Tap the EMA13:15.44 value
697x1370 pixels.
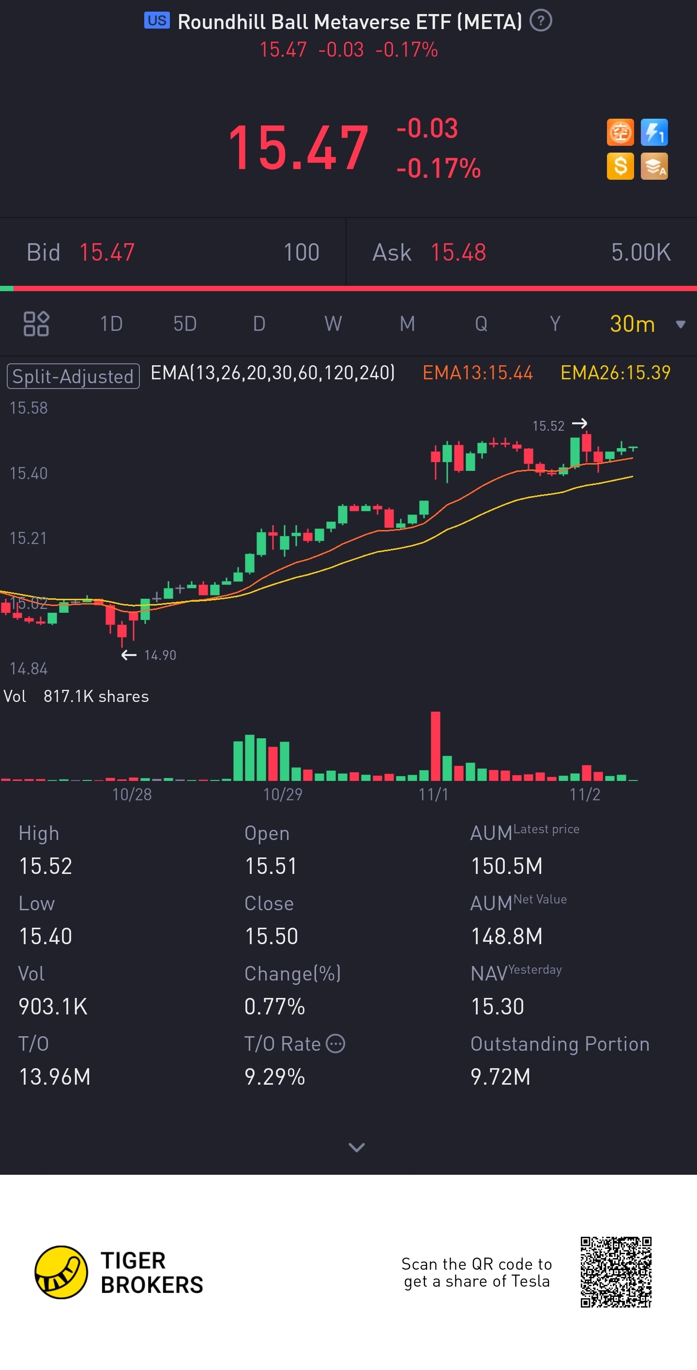click(478, 373)
